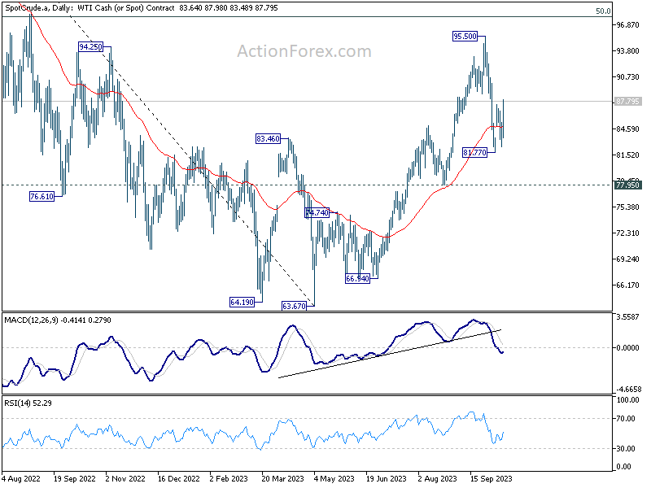The image size is (651, 488).
Task: Click the 66.940 price label
Action: click(357, 278)
